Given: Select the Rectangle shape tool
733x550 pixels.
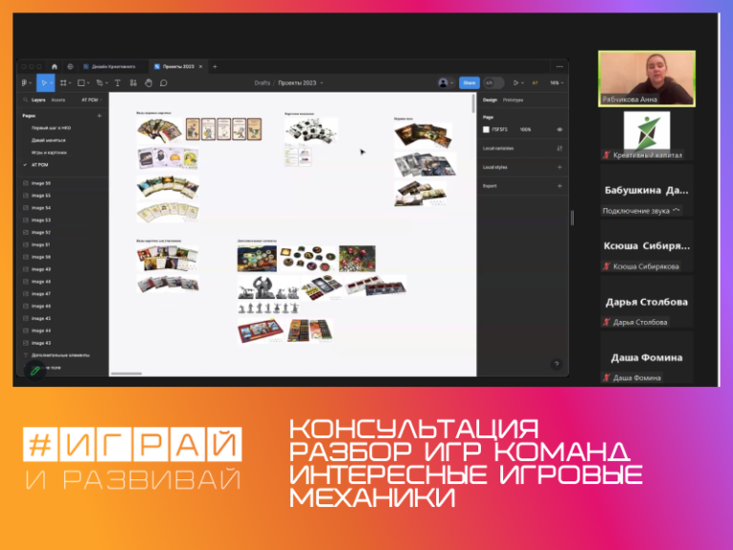Looking at the screenshot, I should coord(81,83).
